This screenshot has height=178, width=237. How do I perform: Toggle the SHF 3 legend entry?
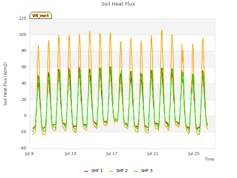click(143, 171)
